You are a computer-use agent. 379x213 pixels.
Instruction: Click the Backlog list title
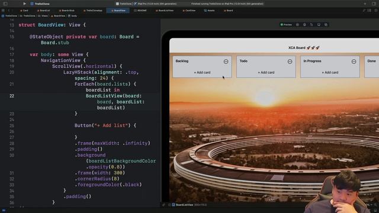(x=182, y=61)
